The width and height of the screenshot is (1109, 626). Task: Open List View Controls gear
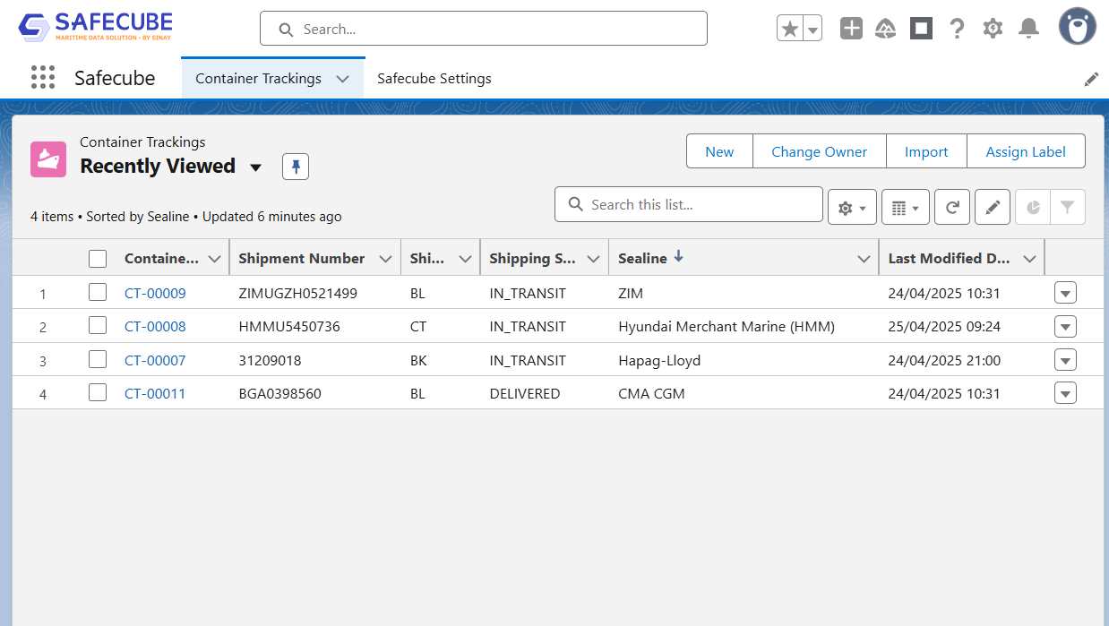click(852, 207)
